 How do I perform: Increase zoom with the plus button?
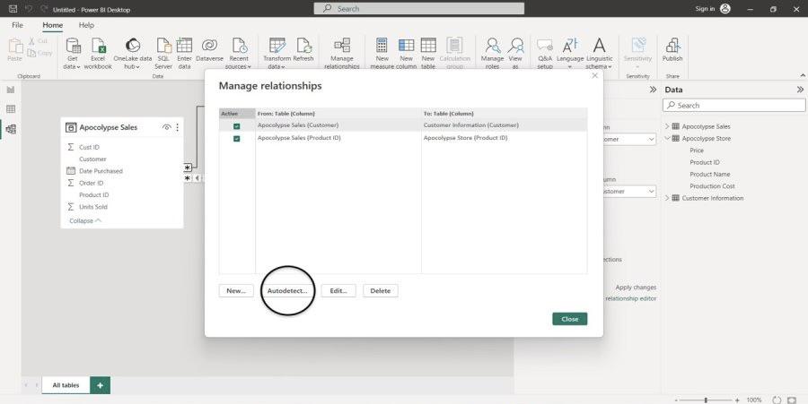click(737, 400)
